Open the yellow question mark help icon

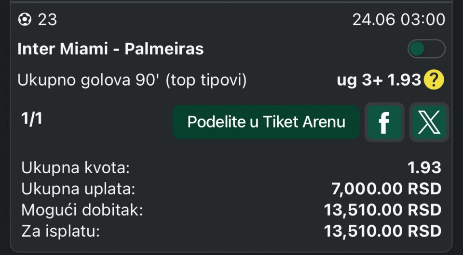[434, 80]
